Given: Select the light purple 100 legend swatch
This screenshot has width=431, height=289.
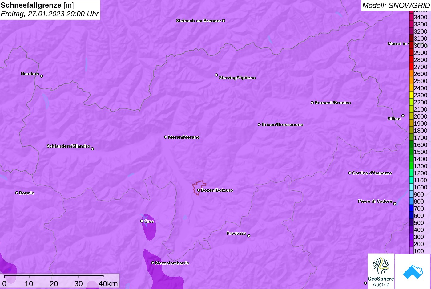Looking at the screenshot, I should (411, 251).
